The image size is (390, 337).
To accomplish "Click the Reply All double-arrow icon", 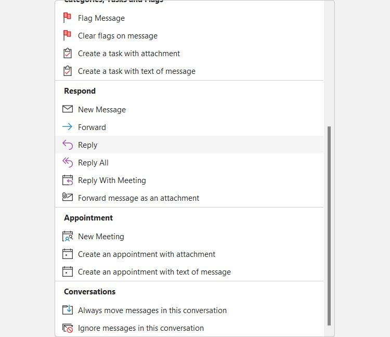I will coord(67,162).
